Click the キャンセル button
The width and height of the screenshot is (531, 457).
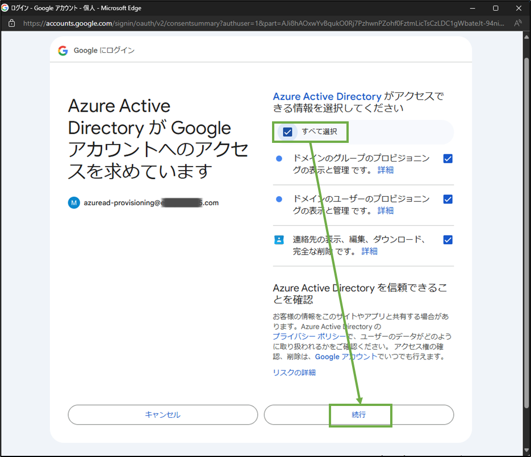162,414
